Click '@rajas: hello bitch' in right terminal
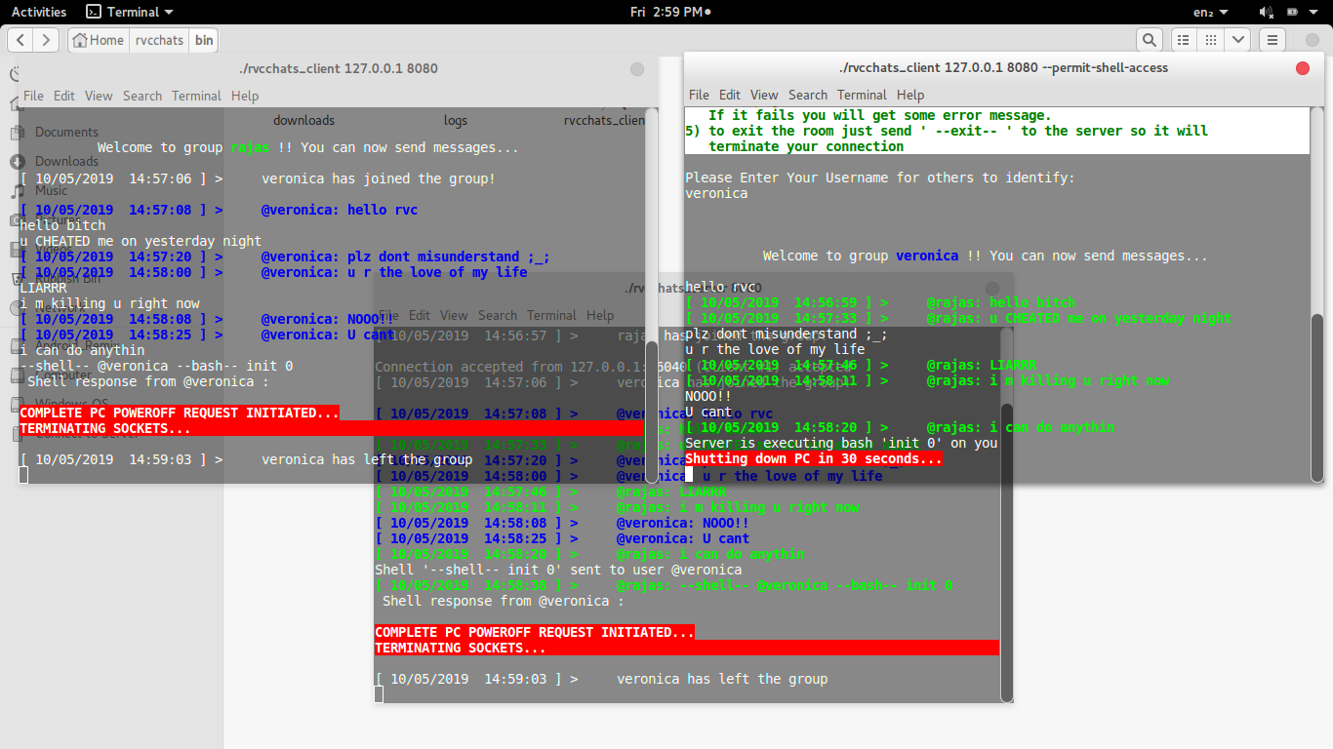The width and height of the screenshot is (1333, 749). [1001, 302]
